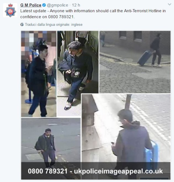Open the pixelated crowd CCTV photo
Image resolution: width=174 pixels, height=182 pixels.
(x=39, y=74)
